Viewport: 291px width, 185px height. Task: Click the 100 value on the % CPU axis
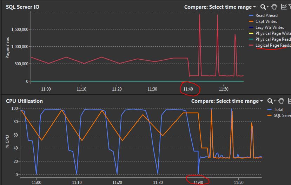point(14,108)
